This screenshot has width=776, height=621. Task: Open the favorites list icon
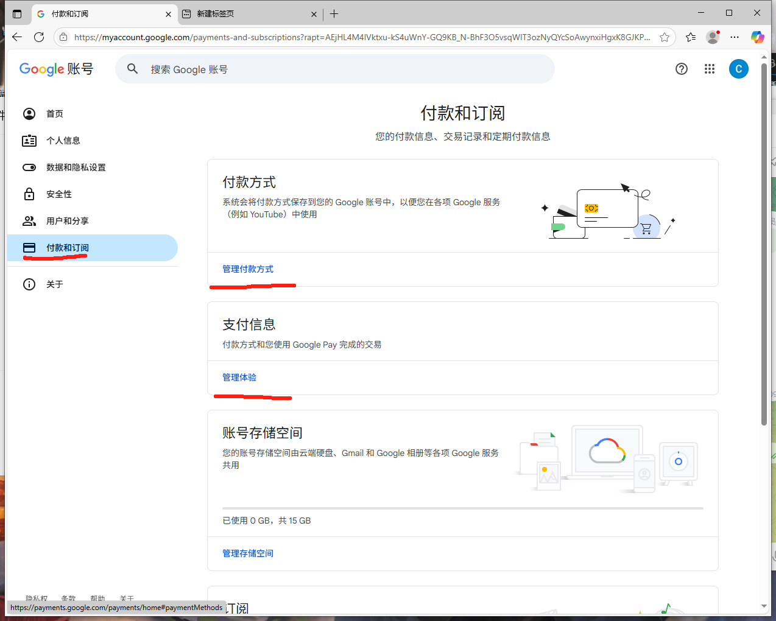point(691,37)
